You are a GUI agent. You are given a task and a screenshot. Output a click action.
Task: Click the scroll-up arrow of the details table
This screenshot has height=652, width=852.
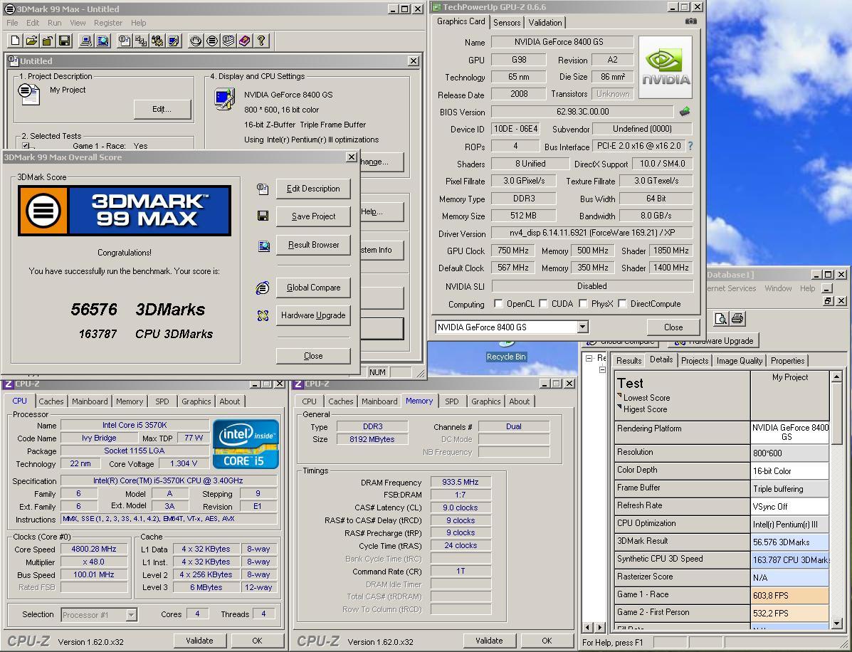pos(837,377)
